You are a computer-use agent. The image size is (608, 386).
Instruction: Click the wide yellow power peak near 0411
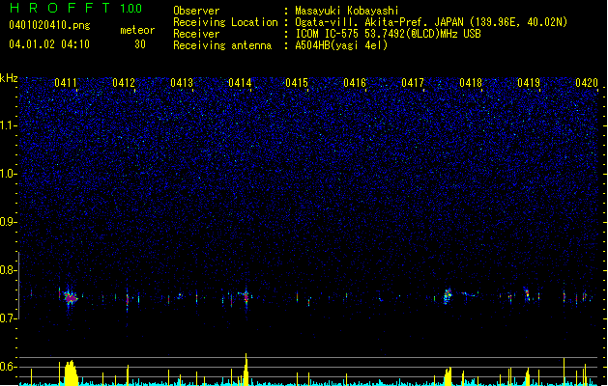coord(71,372)
